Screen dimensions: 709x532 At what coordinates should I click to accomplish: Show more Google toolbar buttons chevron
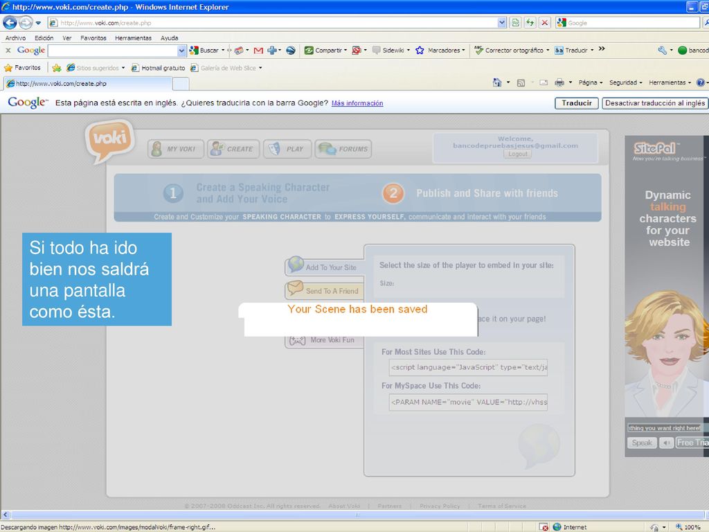pos(602,49)
